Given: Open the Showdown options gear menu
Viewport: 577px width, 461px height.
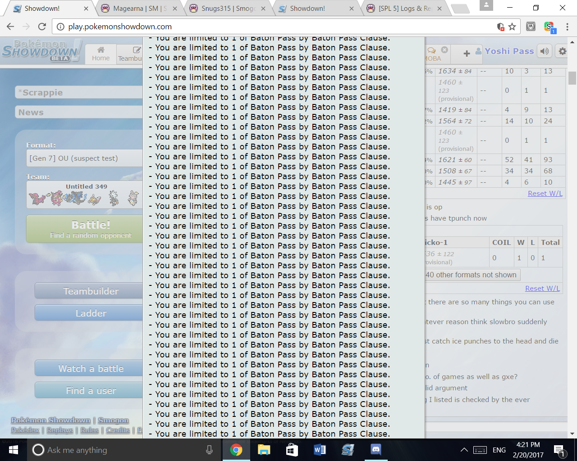Looking at the screenshot, I should (x=562, y=51).
